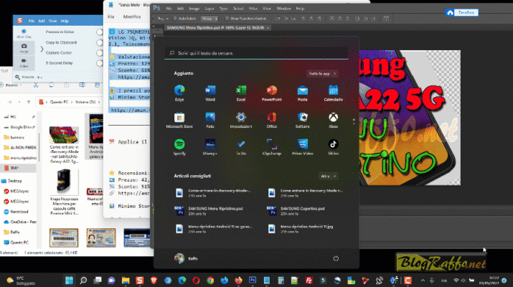
Task: Open Edge from the pinned apps
Action: [179, 93]
